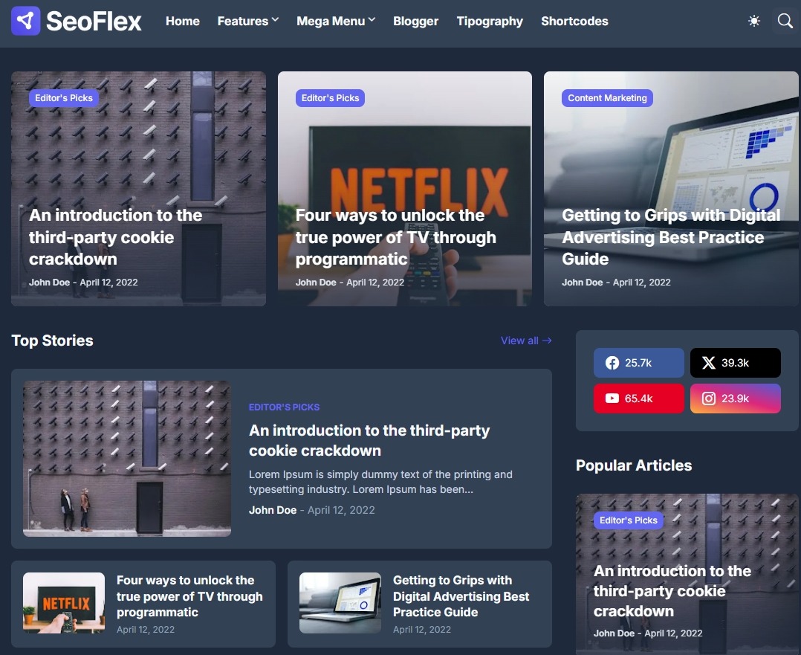The image size is (801, 655).
Task: Open hero headline about third-party cookie crackdown
Action: [x=115, y=236]
